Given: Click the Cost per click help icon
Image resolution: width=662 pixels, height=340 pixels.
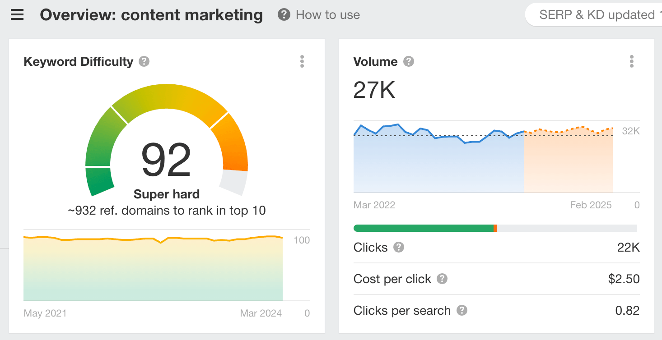Looking at the screenshot, I should [442, 279].
